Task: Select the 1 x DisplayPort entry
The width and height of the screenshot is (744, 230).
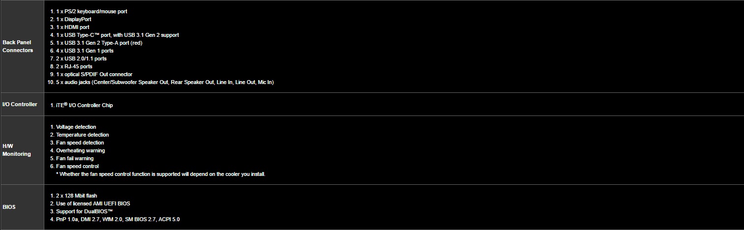Action: 73,19
